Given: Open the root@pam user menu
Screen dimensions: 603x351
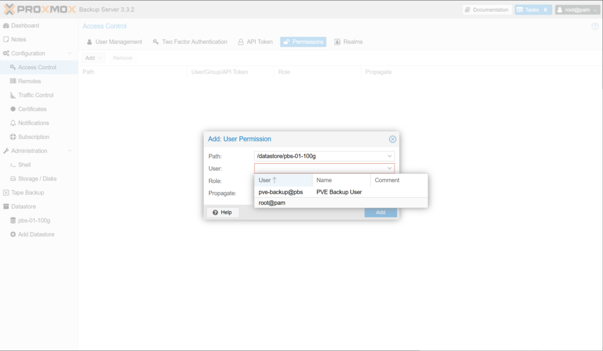Looking at the screenshot, I should pos(577,10).
